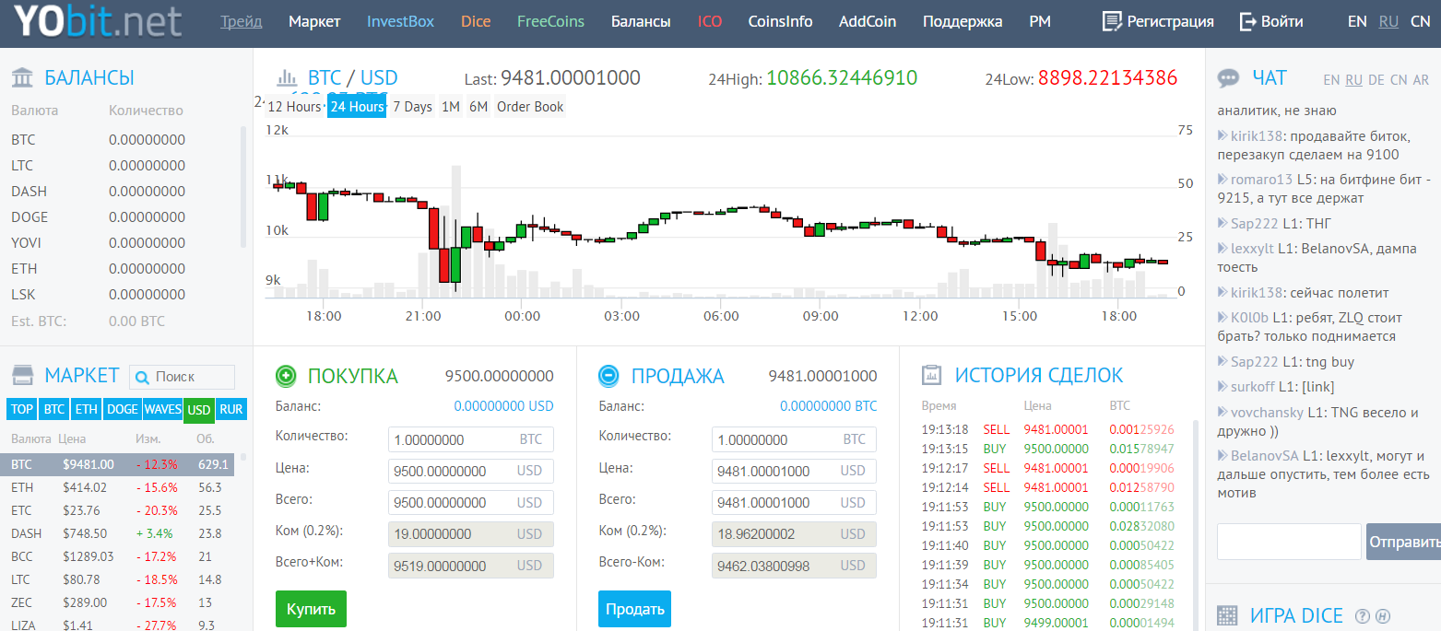The width and height of the screenshot is (1441, 631).
Task: Switch site language to EN in header
Action: 1357,21
